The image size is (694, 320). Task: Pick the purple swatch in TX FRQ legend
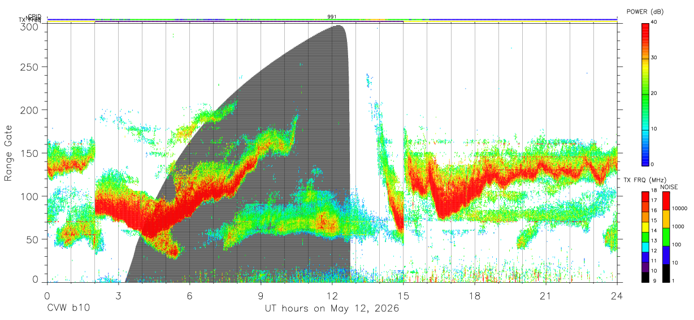click(x=645, y=266)
